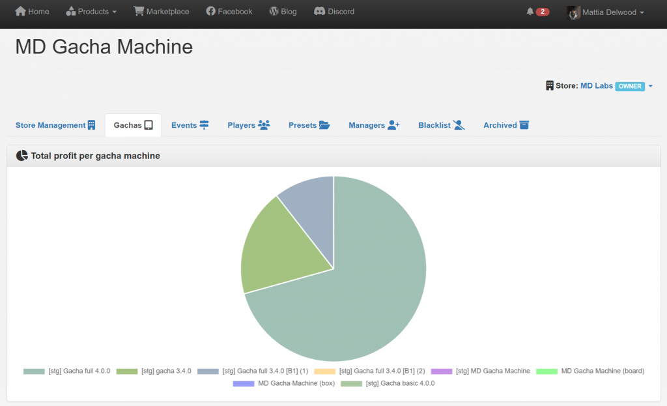This screenshot has height=406, width=667.
Task: Open notifications bell icon
Action: click(x=530, y=12)
